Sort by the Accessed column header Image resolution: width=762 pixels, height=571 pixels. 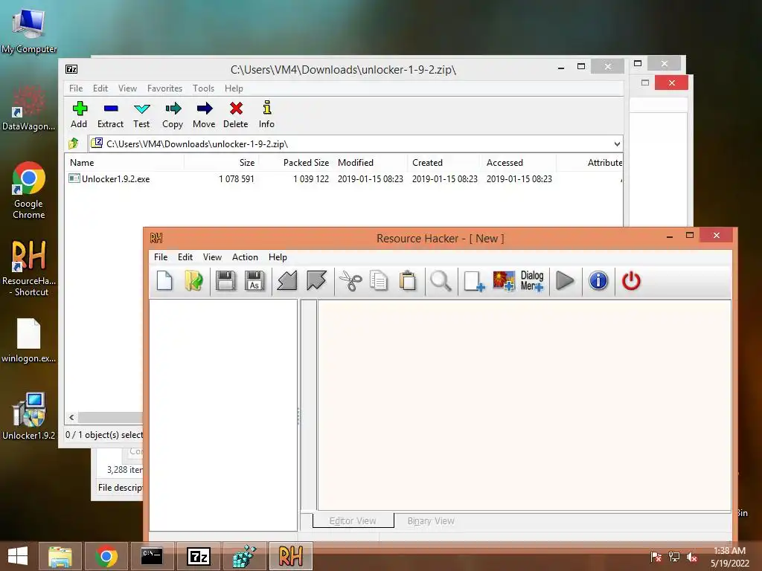[x=519, y=163]
